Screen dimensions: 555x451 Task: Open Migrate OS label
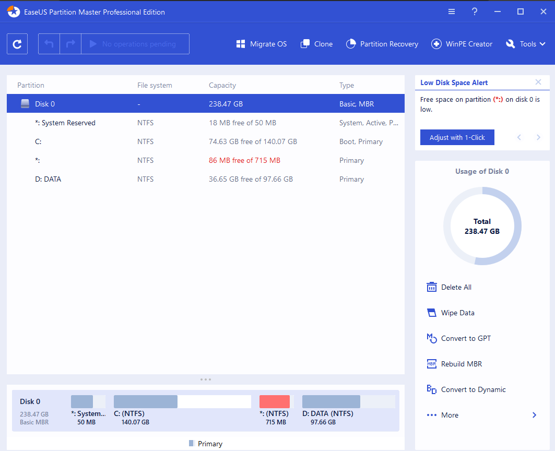click(x=268, y=44)
